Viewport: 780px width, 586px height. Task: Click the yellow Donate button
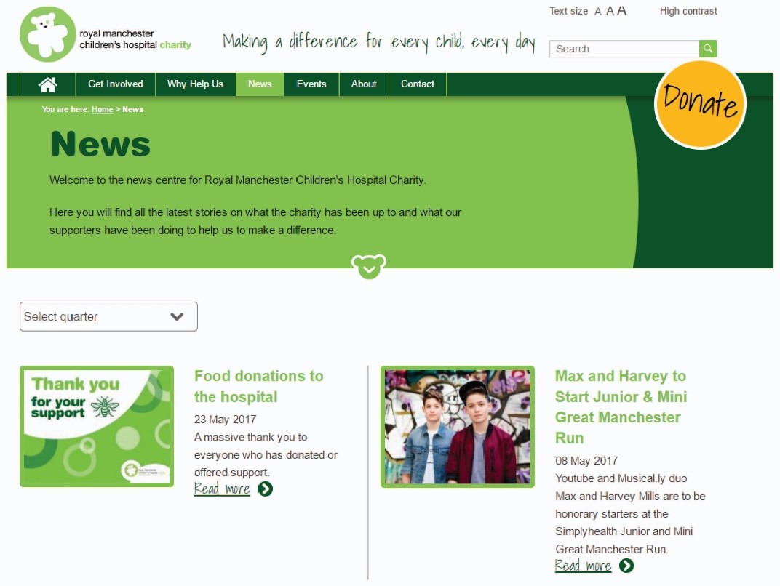[700, 105]
